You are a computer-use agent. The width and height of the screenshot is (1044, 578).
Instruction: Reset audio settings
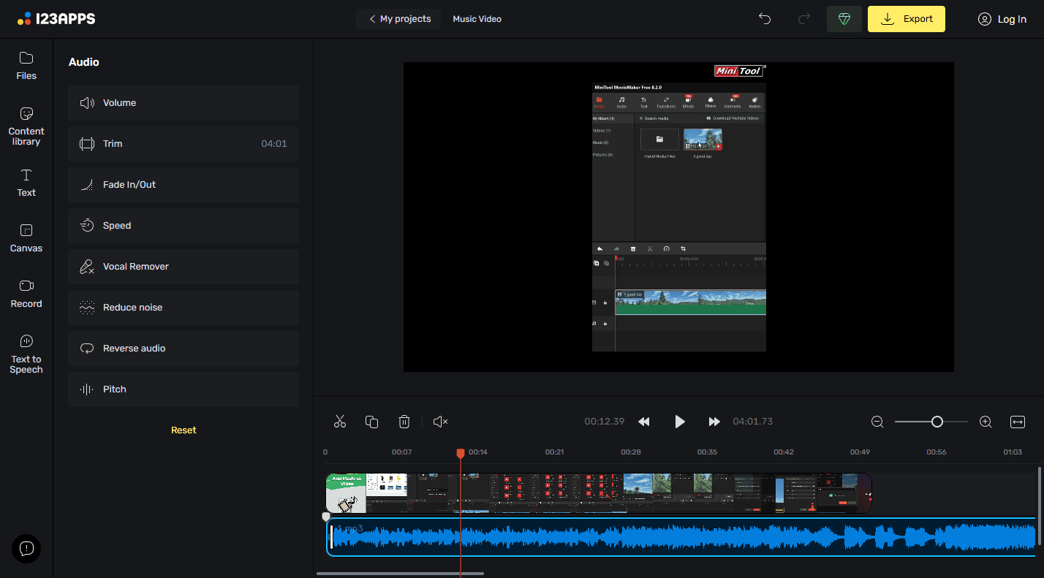(184, 430)
